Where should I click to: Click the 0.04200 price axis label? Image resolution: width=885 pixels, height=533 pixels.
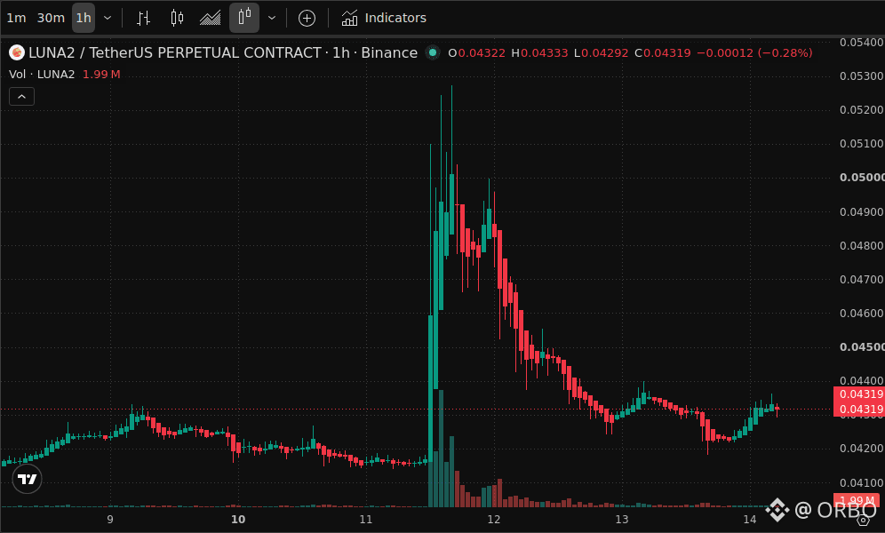tap(861, 449)
